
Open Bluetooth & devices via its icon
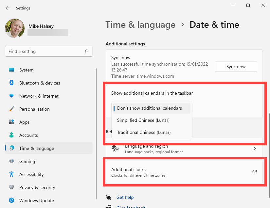(12, 83)
